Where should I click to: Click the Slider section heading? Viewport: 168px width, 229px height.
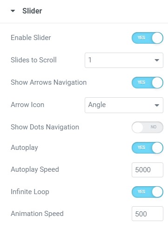pyautogui.click(x=32, y=11)
